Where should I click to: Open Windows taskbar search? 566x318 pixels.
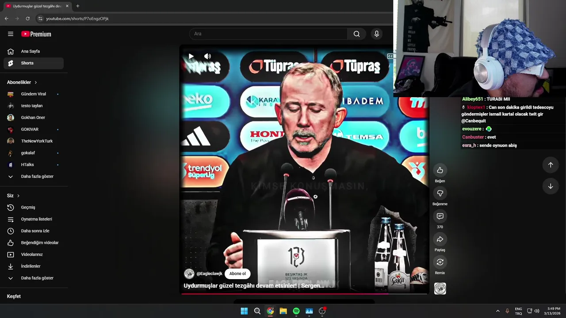[x=257, y=311]
